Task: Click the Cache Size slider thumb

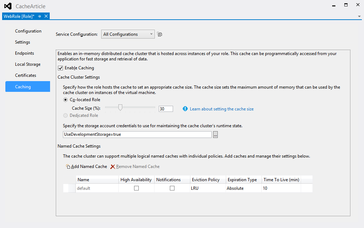Action: [x=120, y=107]
